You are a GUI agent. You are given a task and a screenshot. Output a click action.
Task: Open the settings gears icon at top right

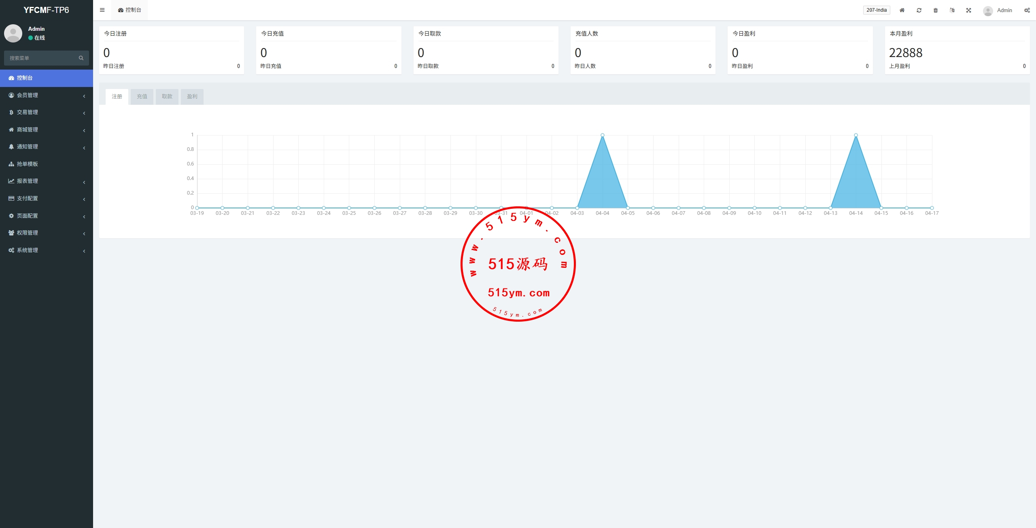[1027, 11]
